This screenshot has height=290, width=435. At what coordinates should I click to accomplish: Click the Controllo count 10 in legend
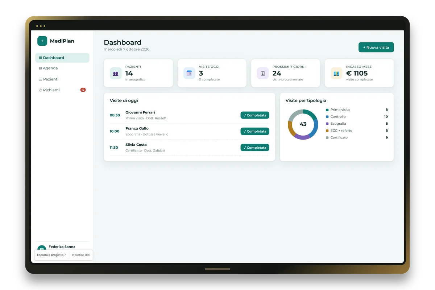386,117
